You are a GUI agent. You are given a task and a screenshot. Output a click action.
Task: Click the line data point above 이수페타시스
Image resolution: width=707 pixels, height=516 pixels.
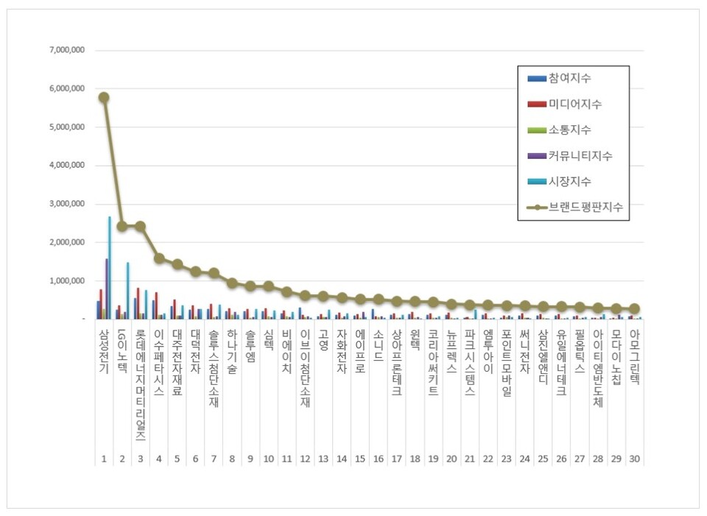coord(159,258)
